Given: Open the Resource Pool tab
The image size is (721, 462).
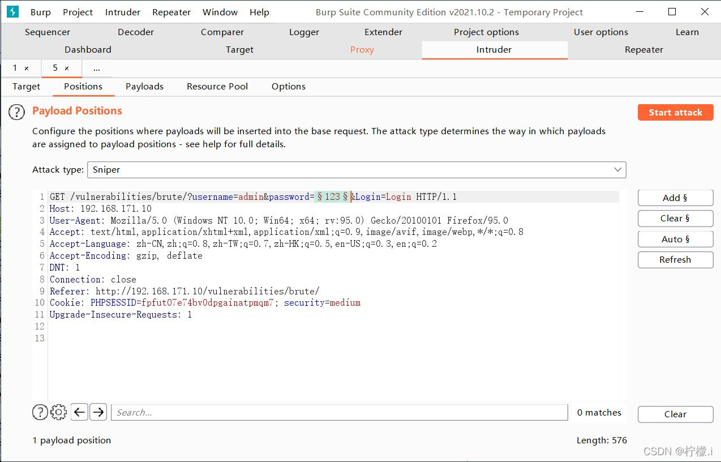Looking at the screenshot, I should tap(217, 86).
